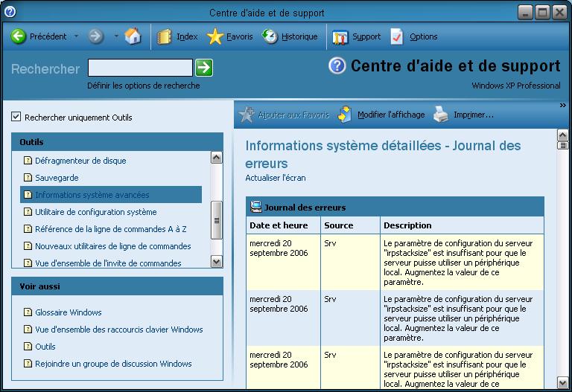This screenshot has width=572, height=392.
Task: Go to the Home page icon
Action: [x=133, y=36]
